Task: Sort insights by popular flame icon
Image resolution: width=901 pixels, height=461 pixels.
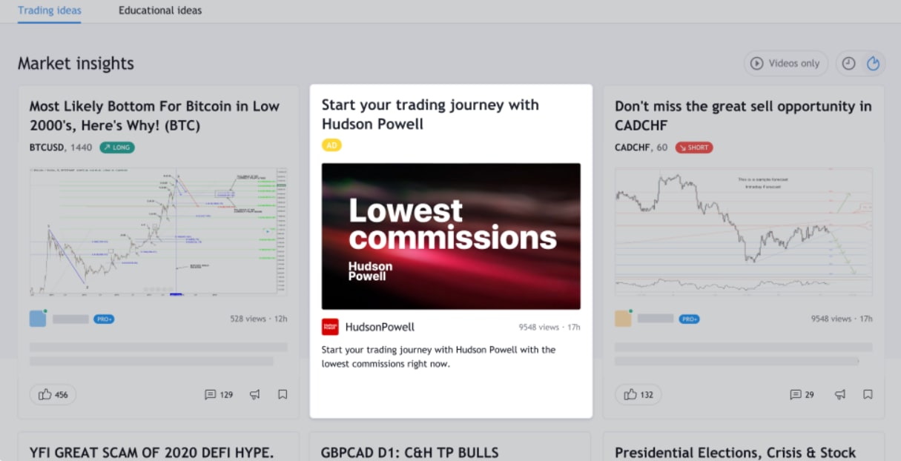Action: (873, 64)
